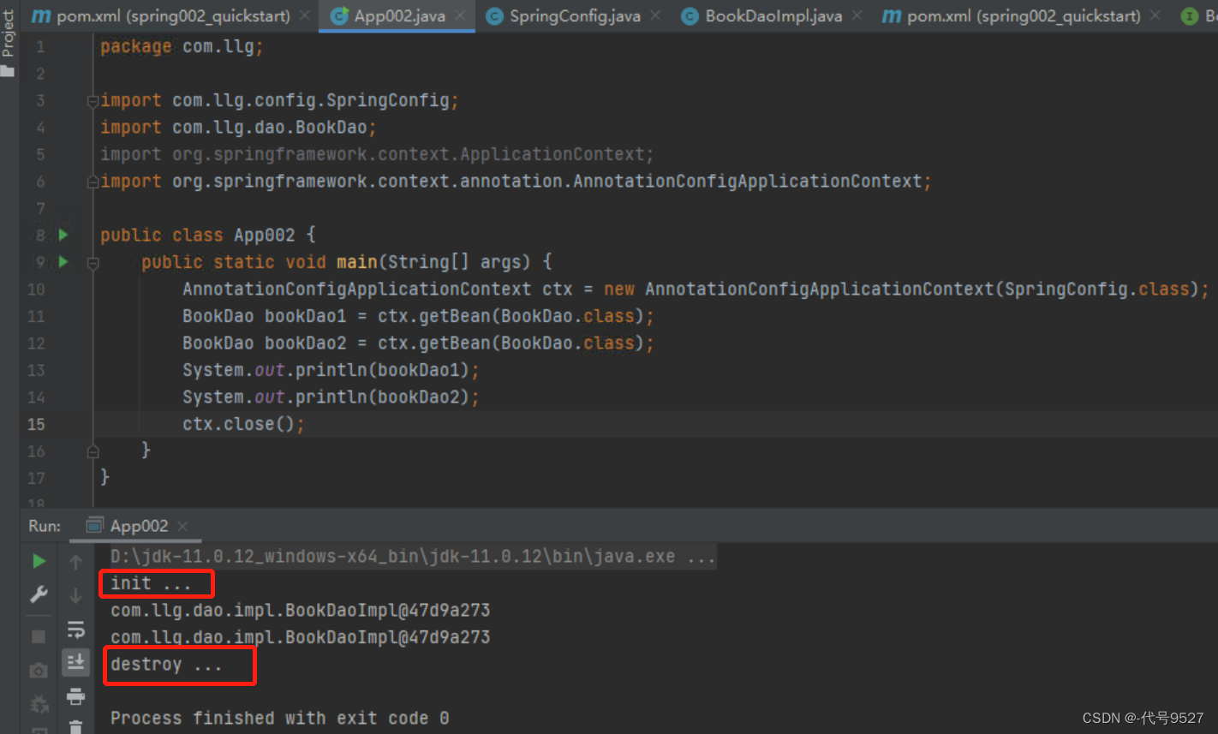
Task: Click the 'Run:' panel label
Action: [x=45, y=526]
